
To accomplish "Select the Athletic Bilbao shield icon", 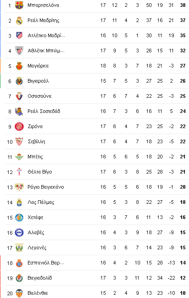I will [x=19, y=51].
